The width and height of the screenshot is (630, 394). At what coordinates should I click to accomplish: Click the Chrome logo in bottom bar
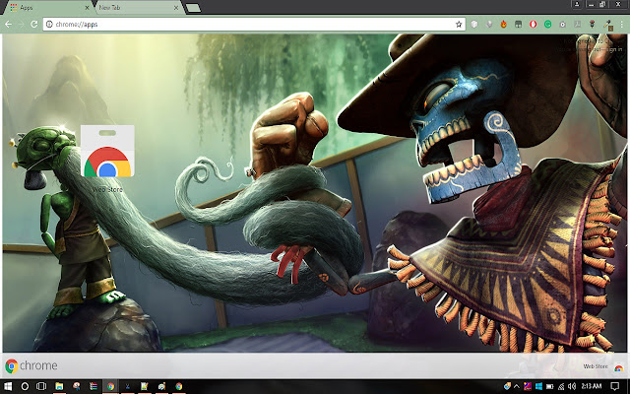(x=31, y=365)
